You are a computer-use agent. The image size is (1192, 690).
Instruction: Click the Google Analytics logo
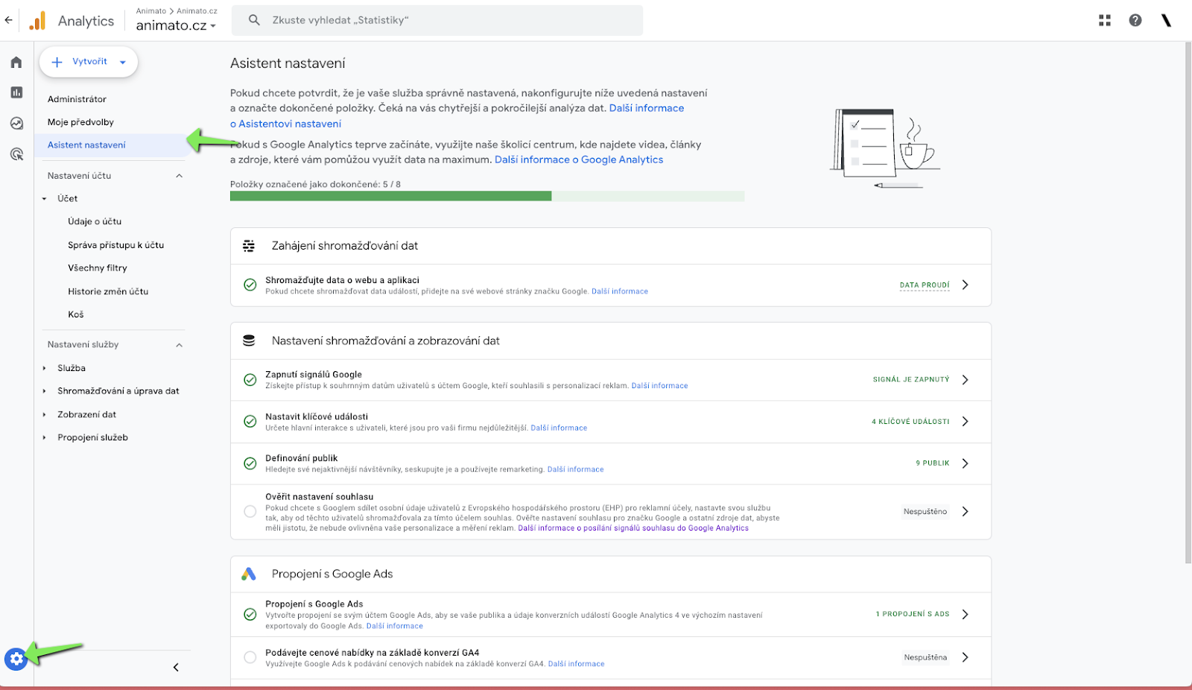pos(37,21)
